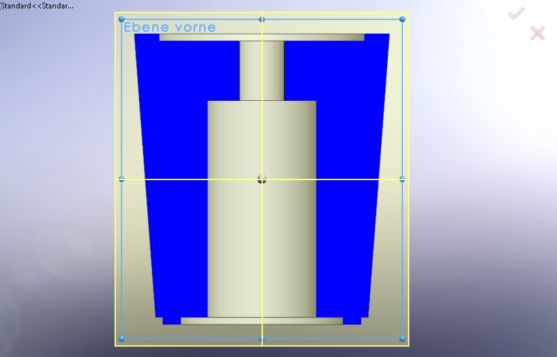The width and height of the screenshot is (557, 357).
Task: Cancel with the red X icon
Action: click(537, 33)
